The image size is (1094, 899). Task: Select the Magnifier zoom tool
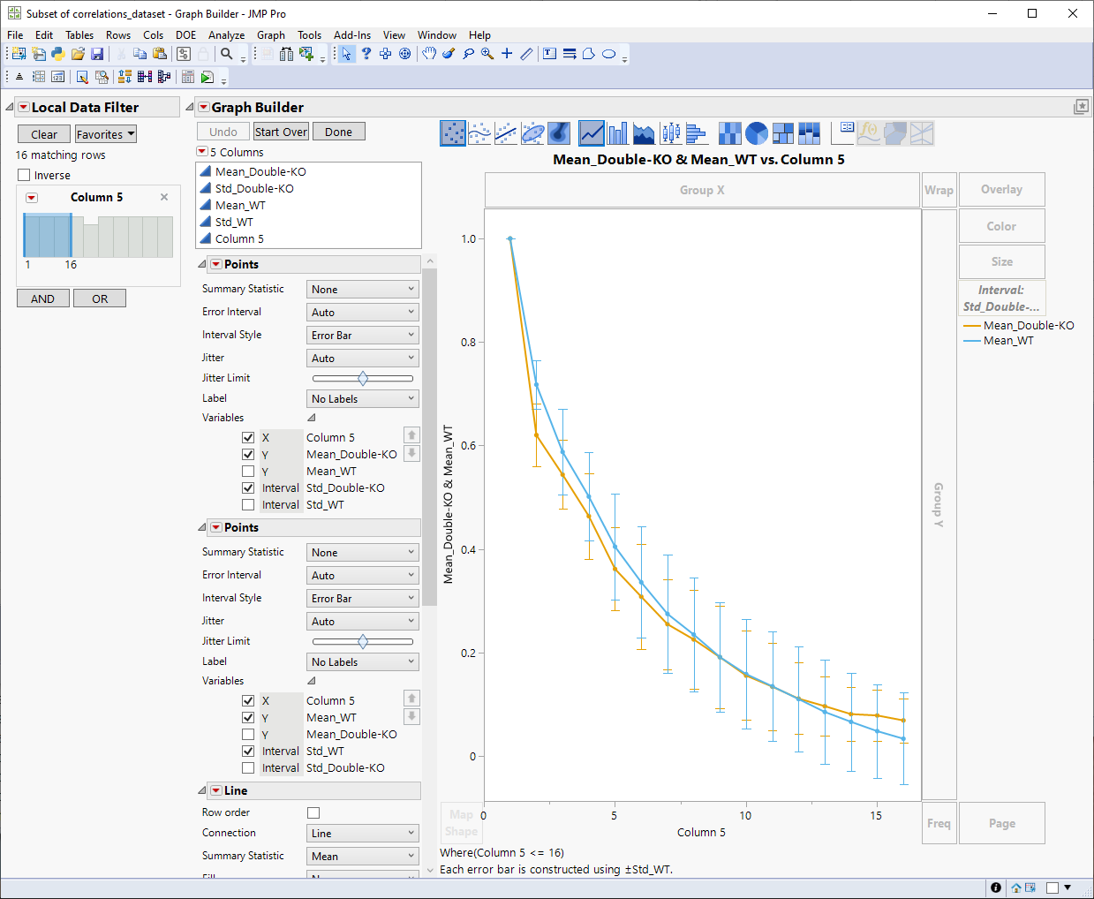pyautogui.click(x=487, y=54)
